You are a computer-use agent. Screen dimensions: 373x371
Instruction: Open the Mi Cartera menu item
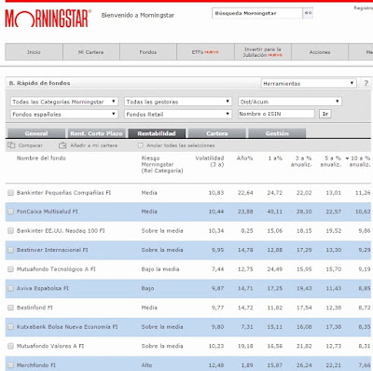point(91,52)
